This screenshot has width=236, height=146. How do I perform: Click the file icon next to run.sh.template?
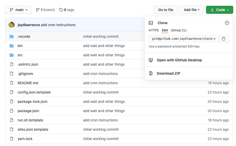12,120
